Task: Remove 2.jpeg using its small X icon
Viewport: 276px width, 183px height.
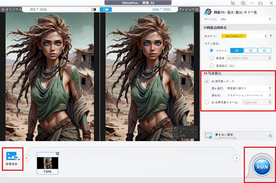Action: coord(57,153)
